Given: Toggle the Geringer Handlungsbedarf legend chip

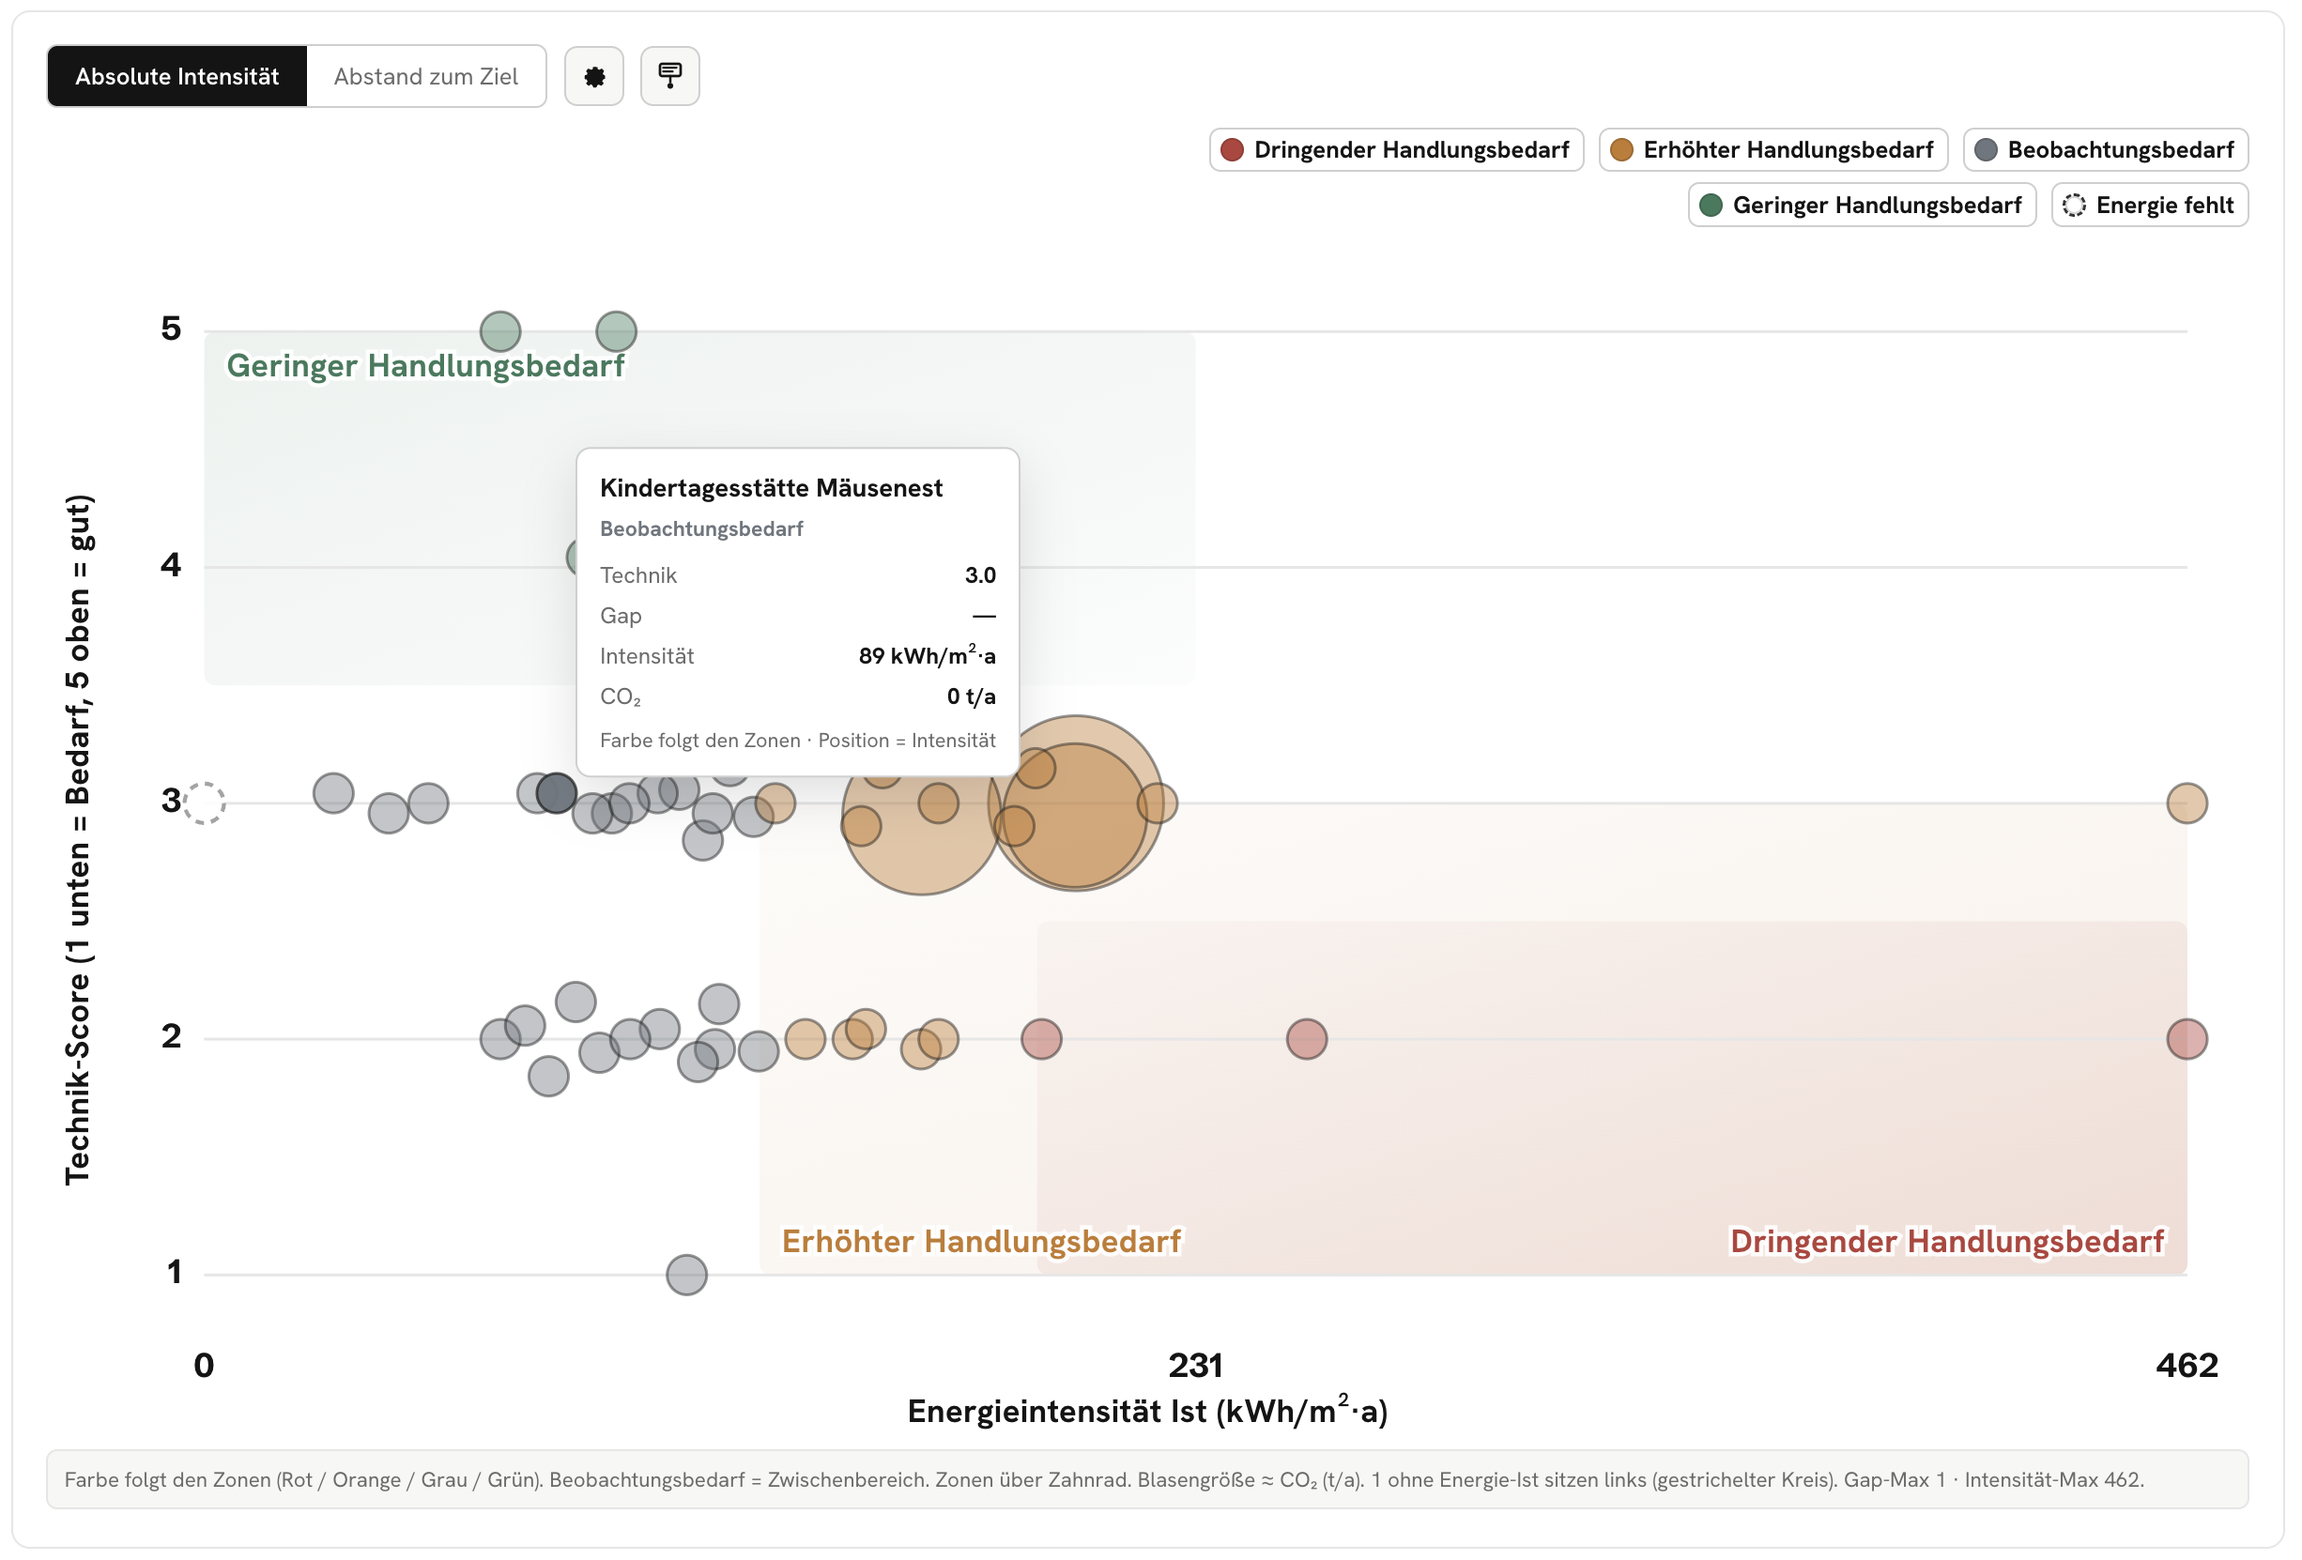Looking at the screenshot, I should pos(1861,205).
